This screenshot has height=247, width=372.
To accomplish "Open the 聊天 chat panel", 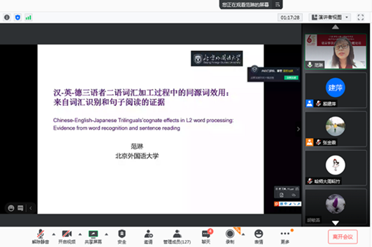I will coord(206,236).
